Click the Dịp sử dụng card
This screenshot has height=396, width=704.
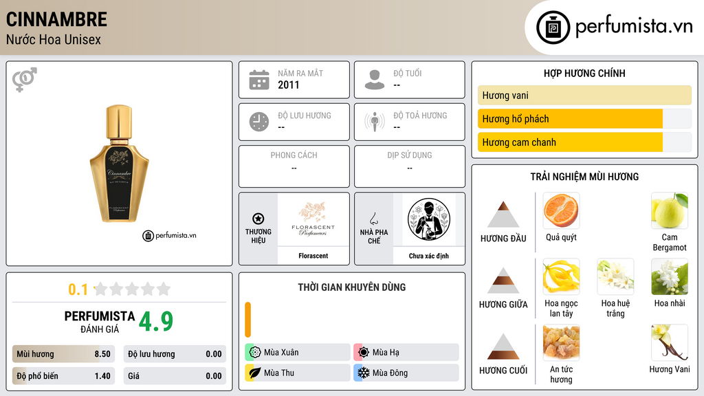pyautogui.click(x=410, y=166)
